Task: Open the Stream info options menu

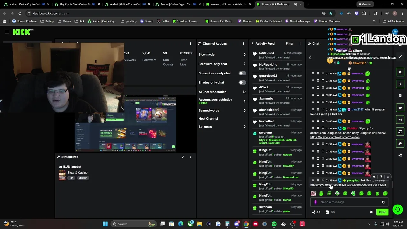Action: 190,157
